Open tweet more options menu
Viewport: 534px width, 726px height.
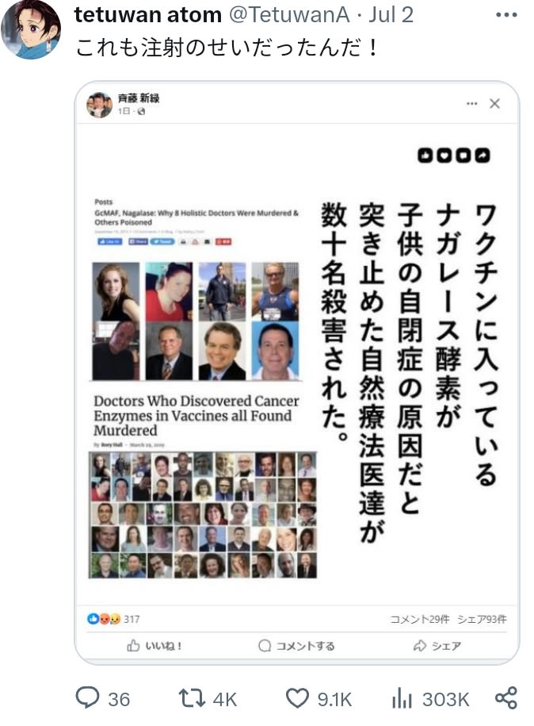coord(505,15)
